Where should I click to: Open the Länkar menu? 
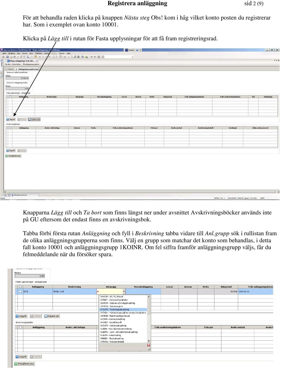[x=47, y=53]
